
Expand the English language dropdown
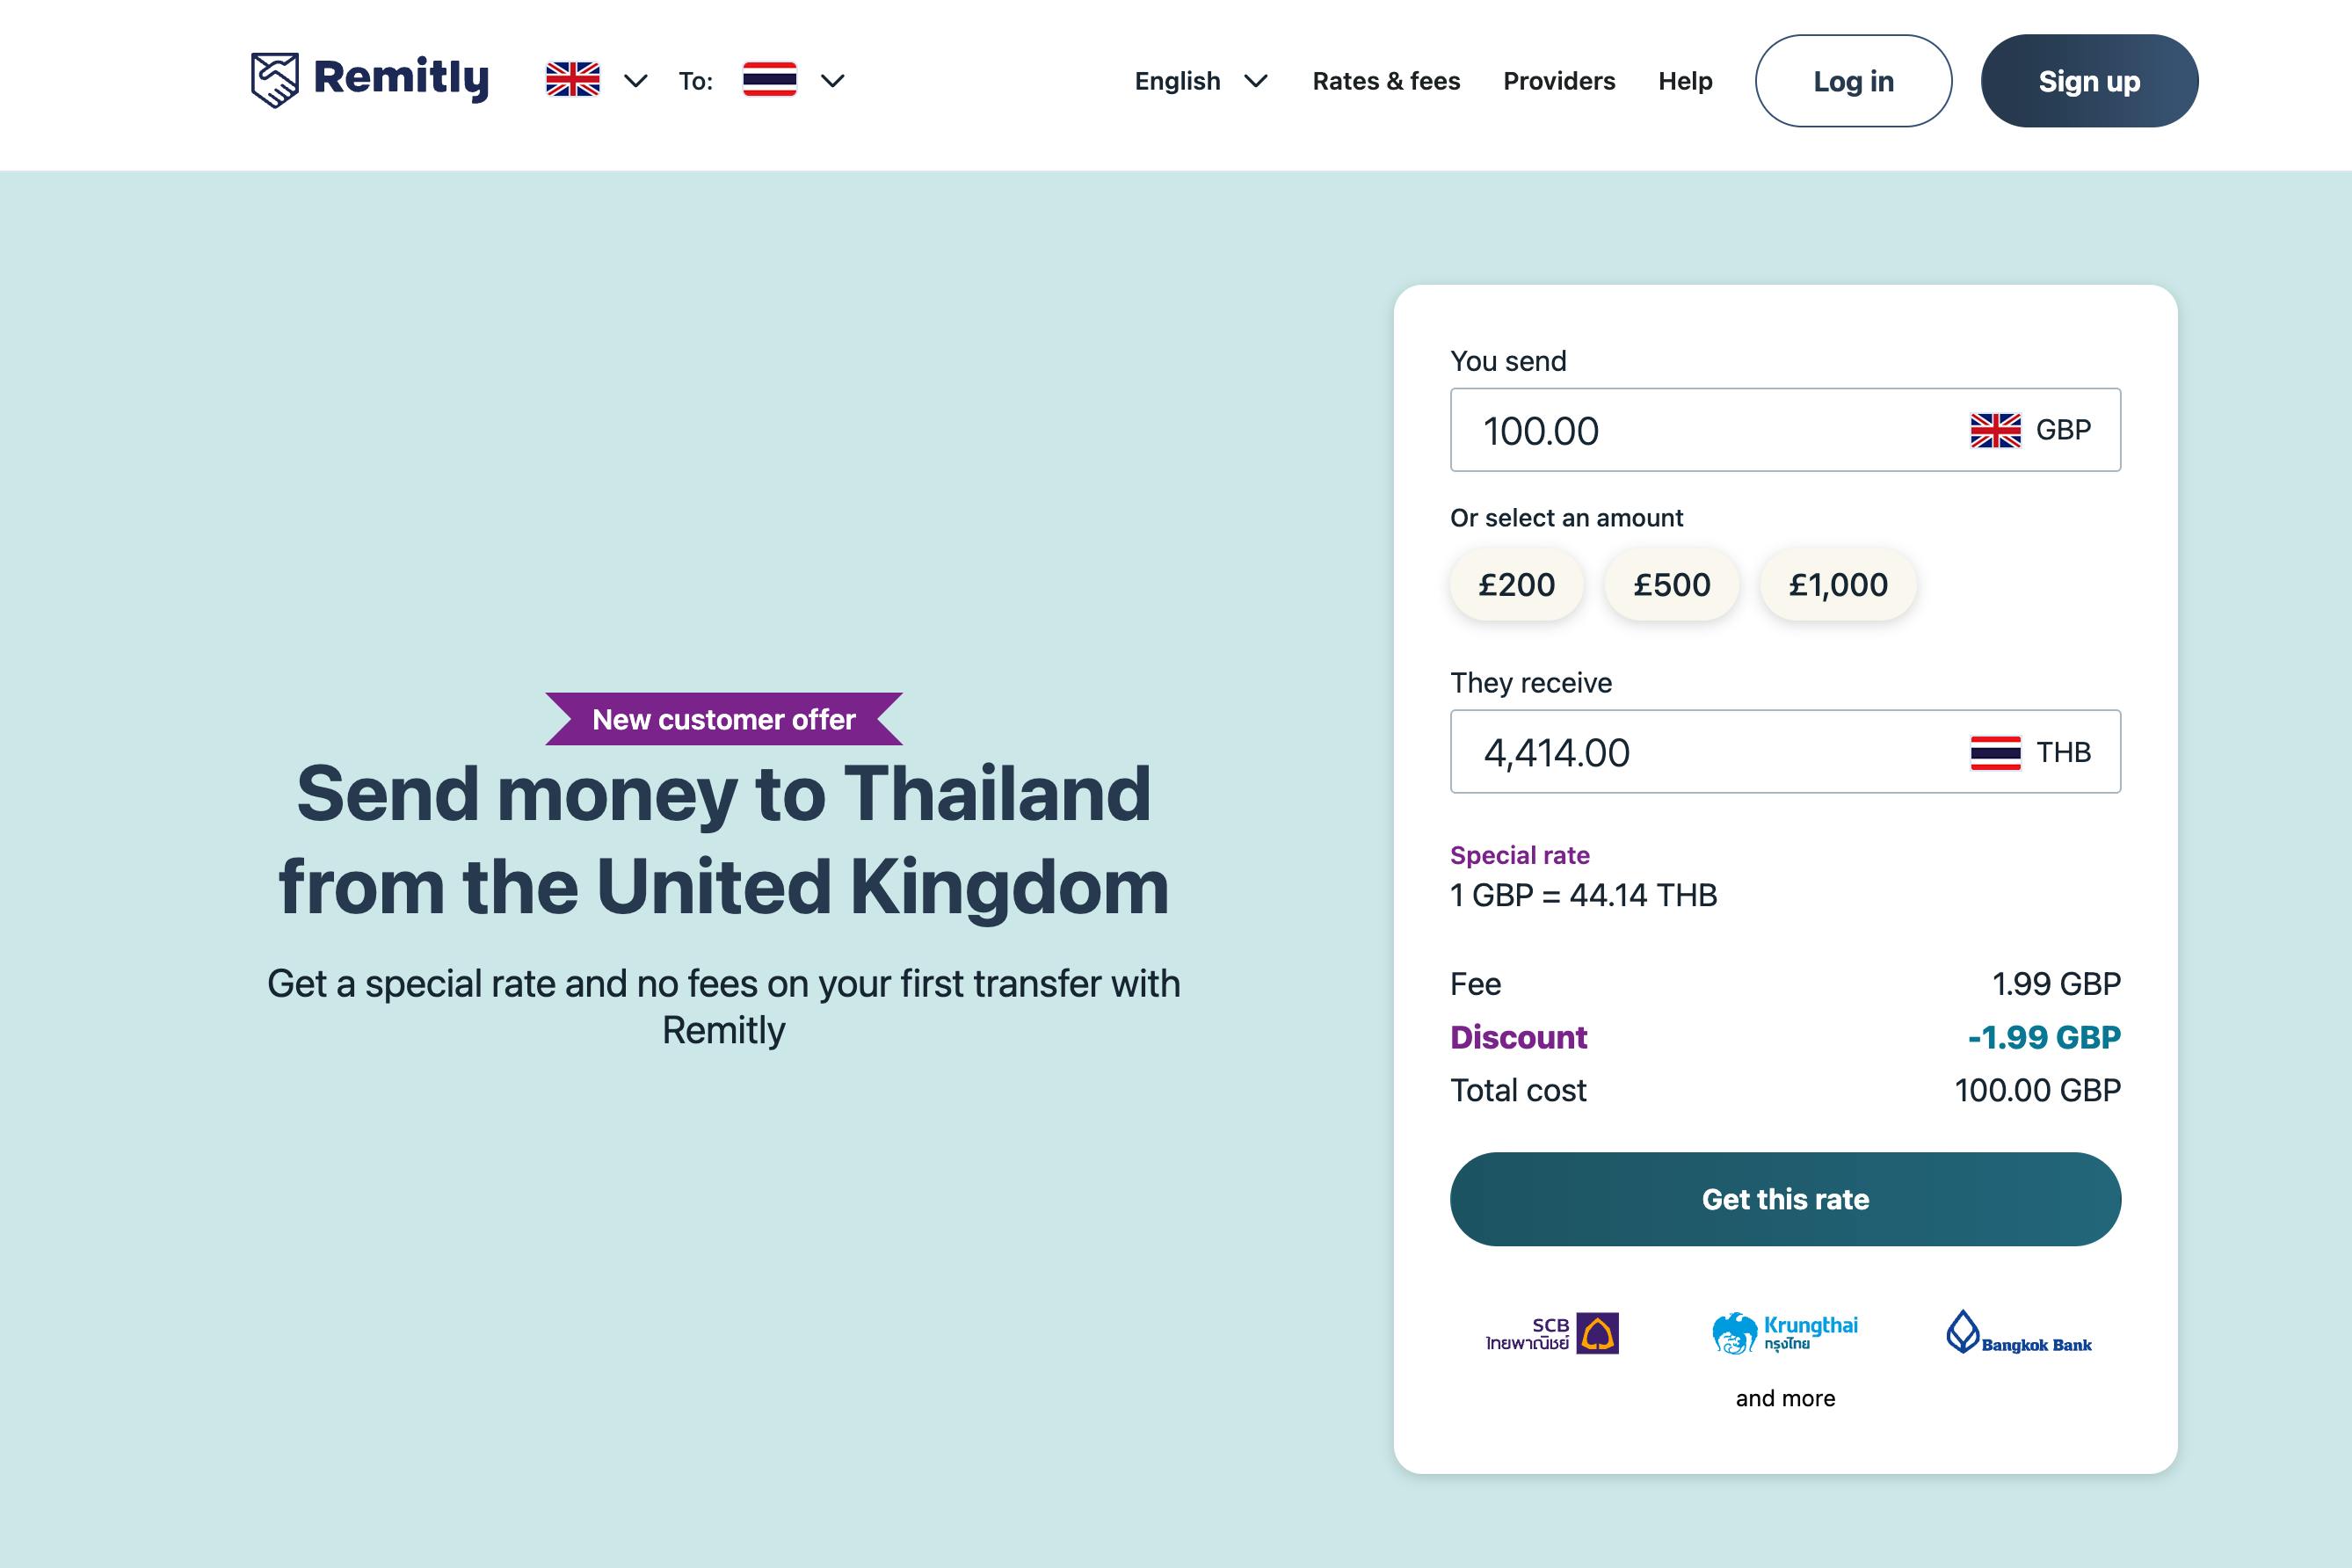[x=1259, y=82]
